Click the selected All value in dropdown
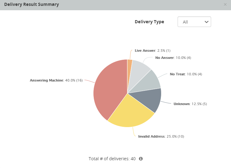Screen dimensions: 231x168 [186, 22]
